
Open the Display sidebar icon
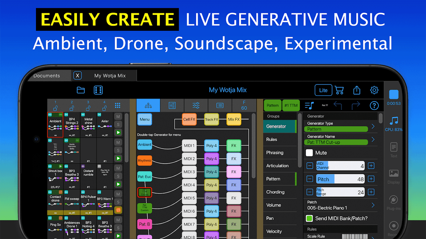click(394, 173)
